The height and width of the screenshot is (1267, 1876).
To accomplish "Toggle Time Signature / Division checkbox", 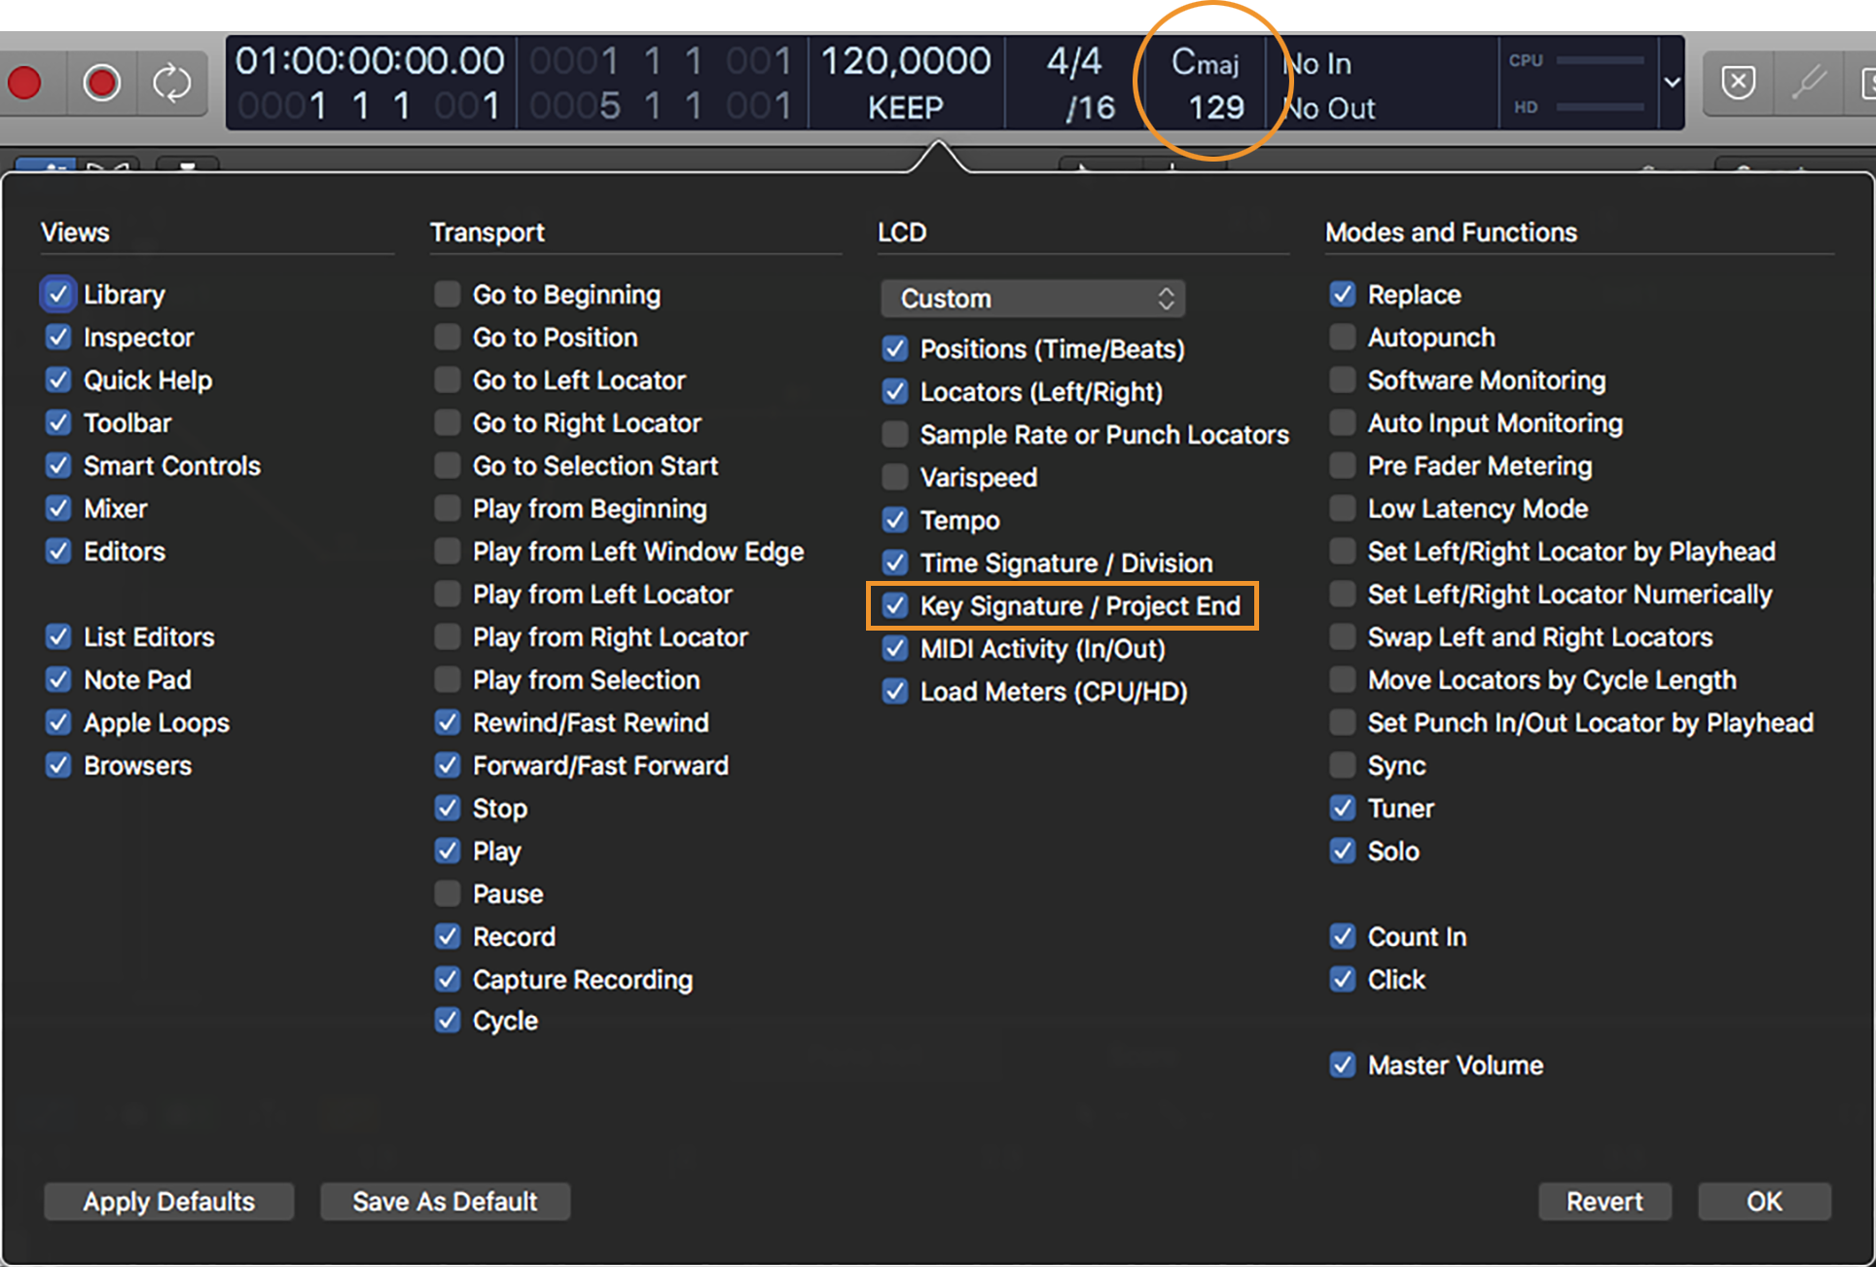I will pos(895,562).
